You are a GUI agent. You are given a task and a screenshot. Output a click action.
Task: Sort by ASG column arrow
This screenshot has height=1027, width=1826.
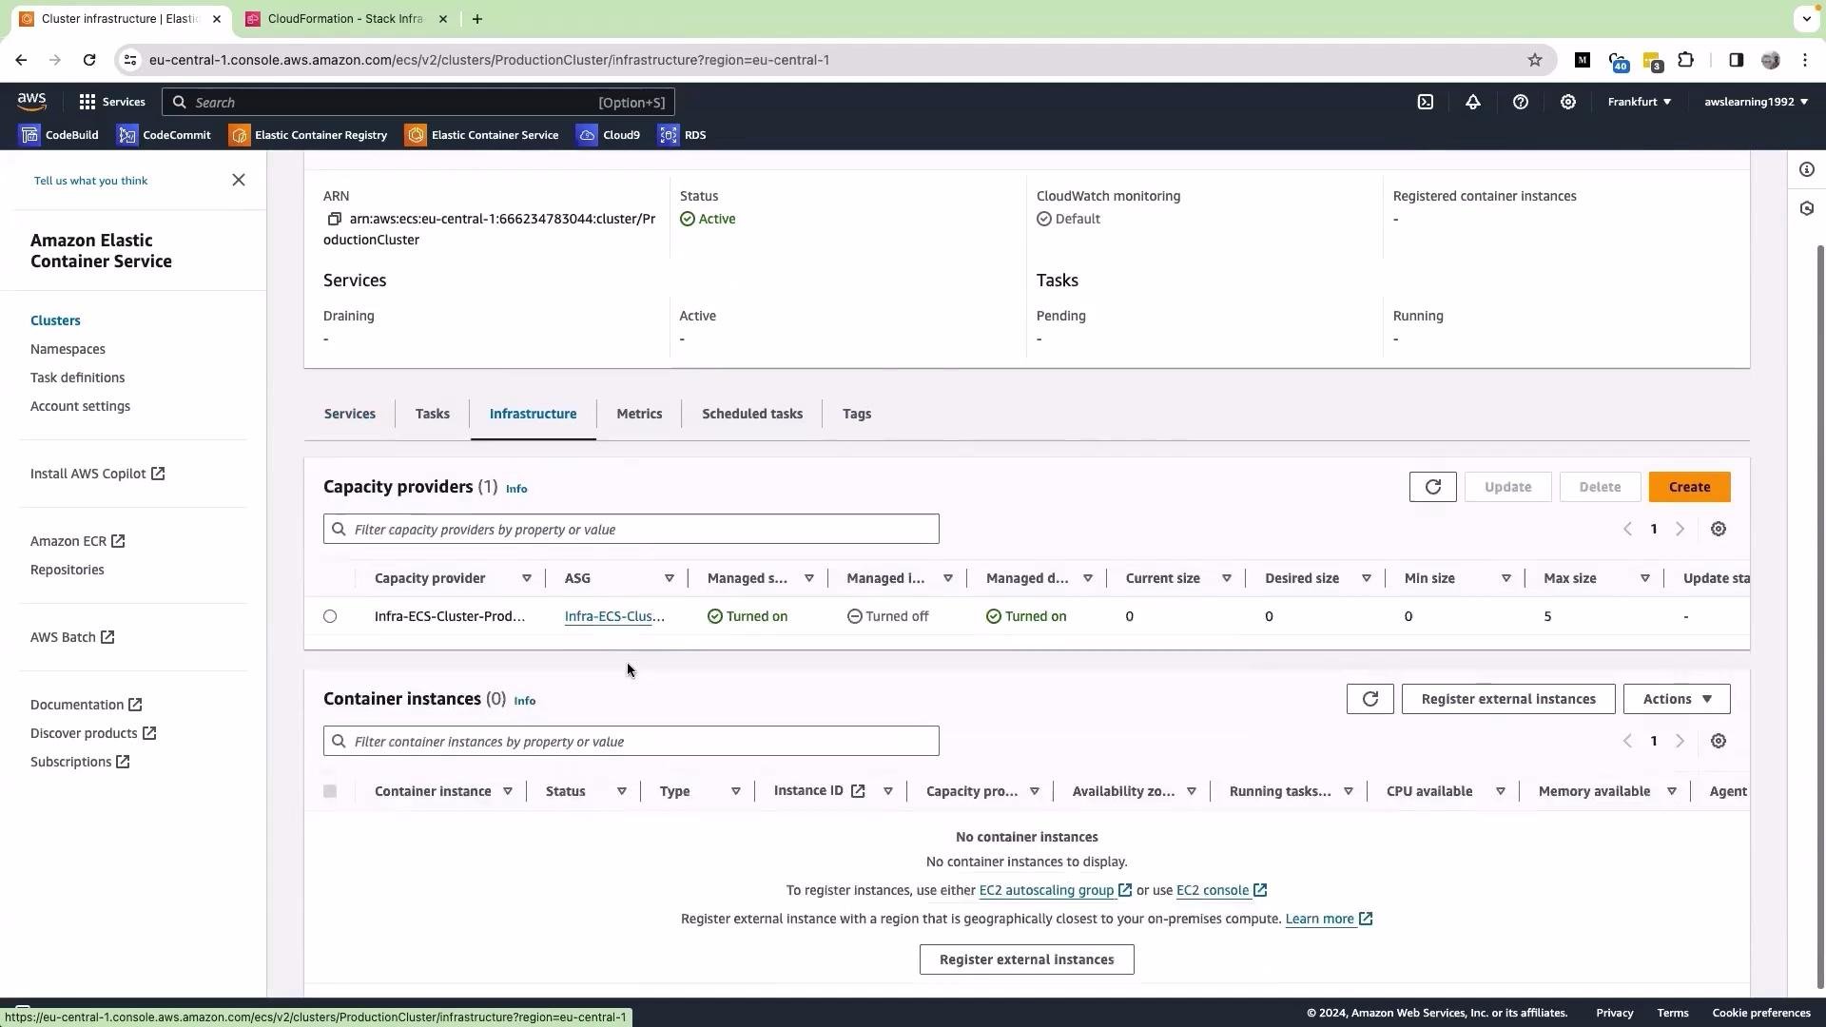tap(669, 578)
